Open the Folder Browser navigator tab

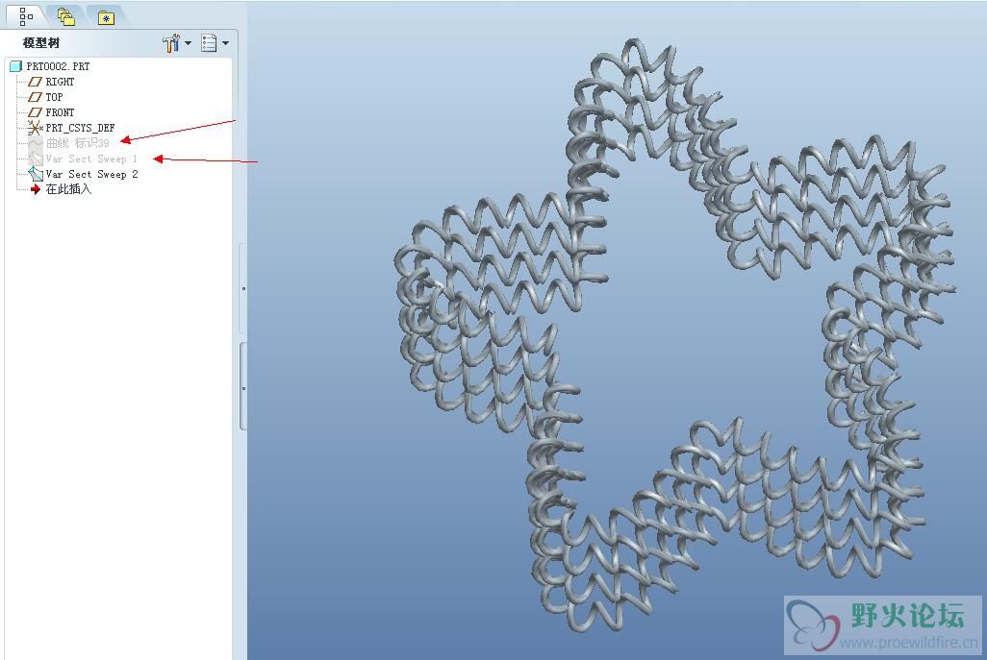65,17
